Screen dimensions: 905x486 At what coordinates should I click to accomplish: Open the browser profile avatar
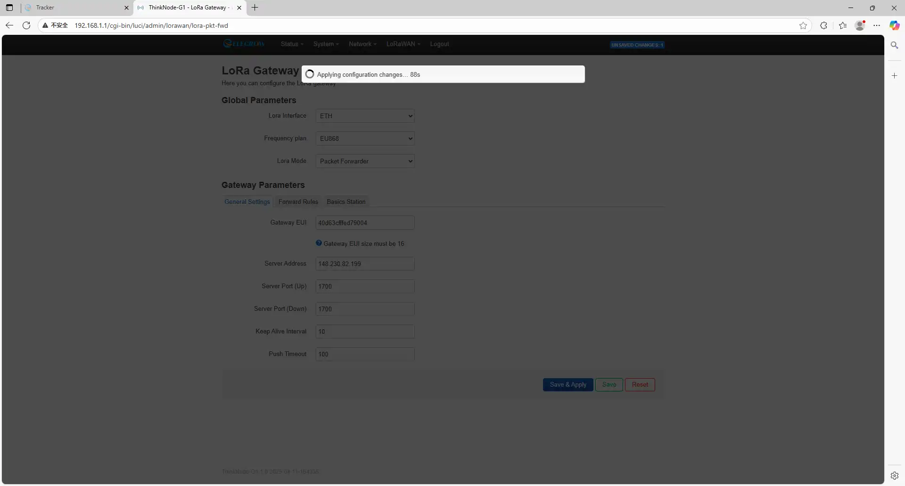click(860, 25)
